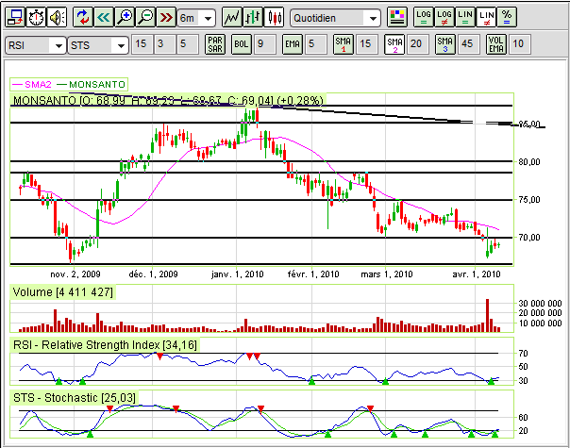The width and height of the screenshot is (570, 448).
Task: Click the indicator parameter field 3
Action: [164, 44]
